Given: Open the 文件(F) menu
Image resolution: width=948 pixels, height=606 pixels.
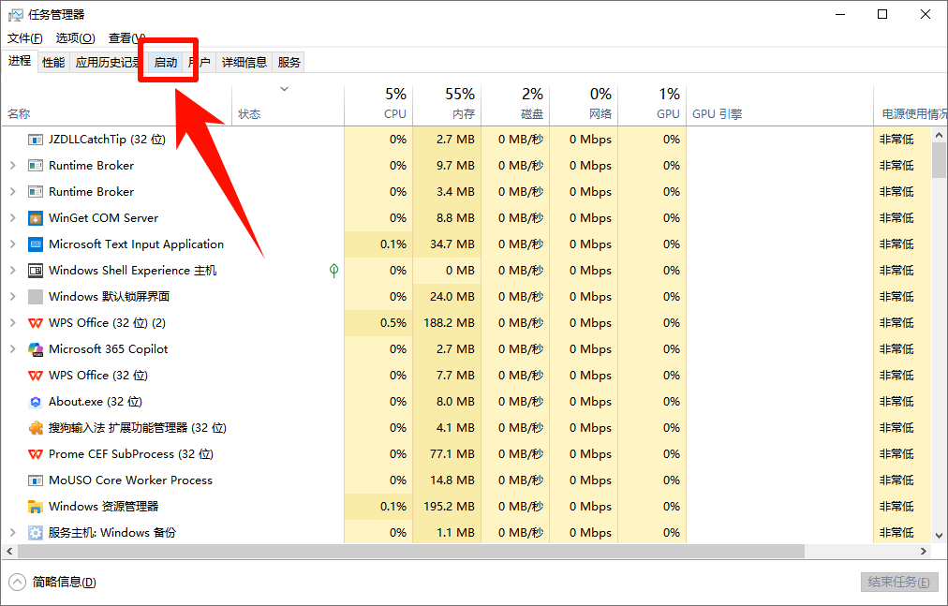Looking at the screenshot, I should 25,38.
